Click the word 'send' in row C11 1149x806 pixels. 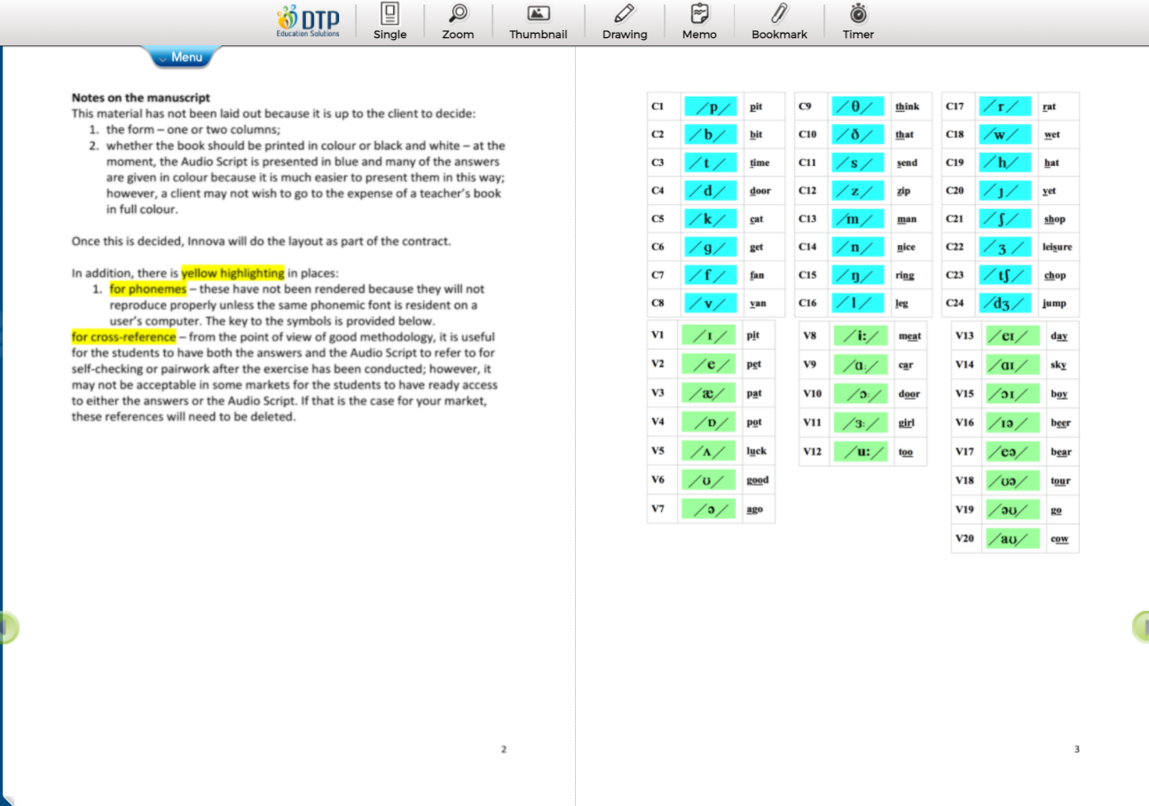(x=907, y=163)
